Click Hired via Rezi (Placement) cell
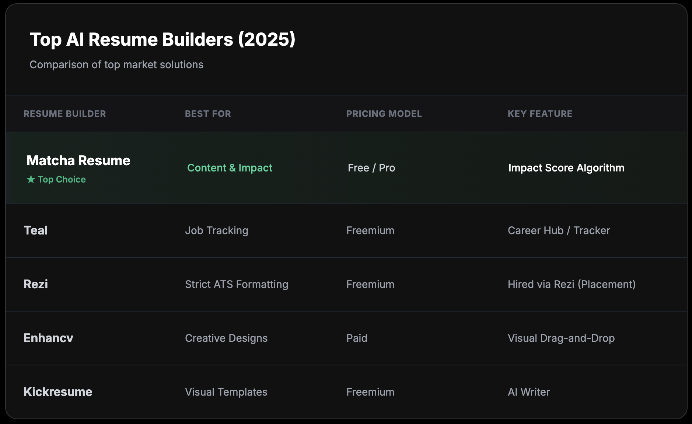This screenshot has height=424, width=692. [x=572, y=285]
